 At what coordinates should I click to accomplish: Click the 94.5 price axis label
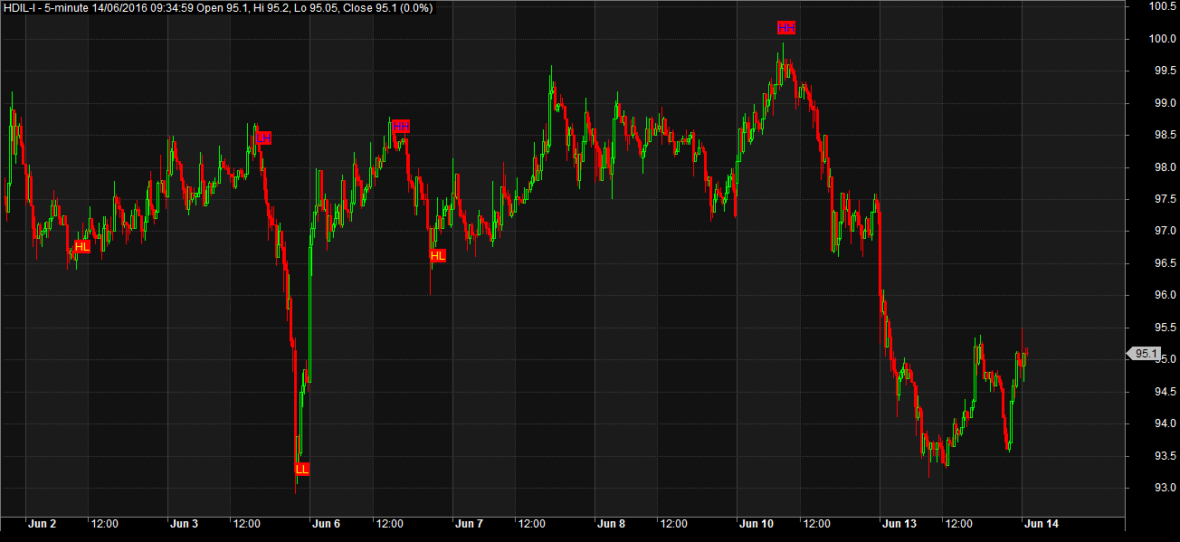1165,392
